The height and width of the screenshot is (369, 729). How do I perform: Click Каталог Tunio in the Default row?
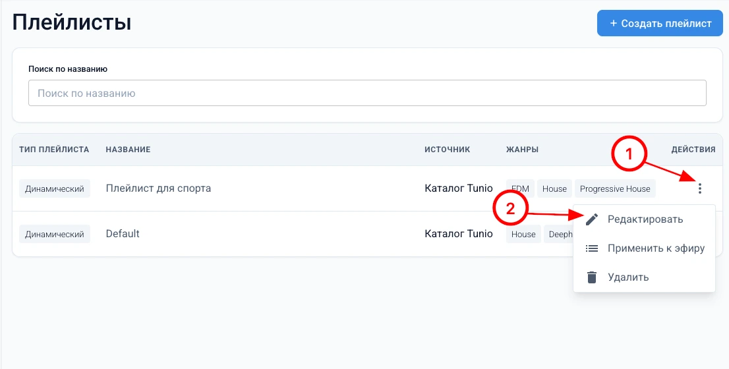point(458,234)
